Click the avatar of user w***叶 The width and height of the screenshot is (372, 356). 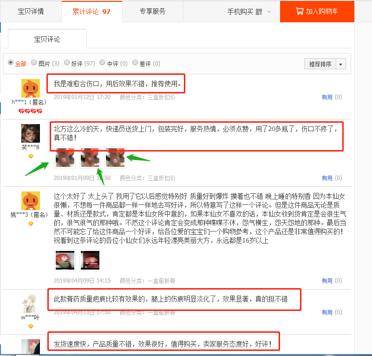pyautogui.click(x=31, y=303)
